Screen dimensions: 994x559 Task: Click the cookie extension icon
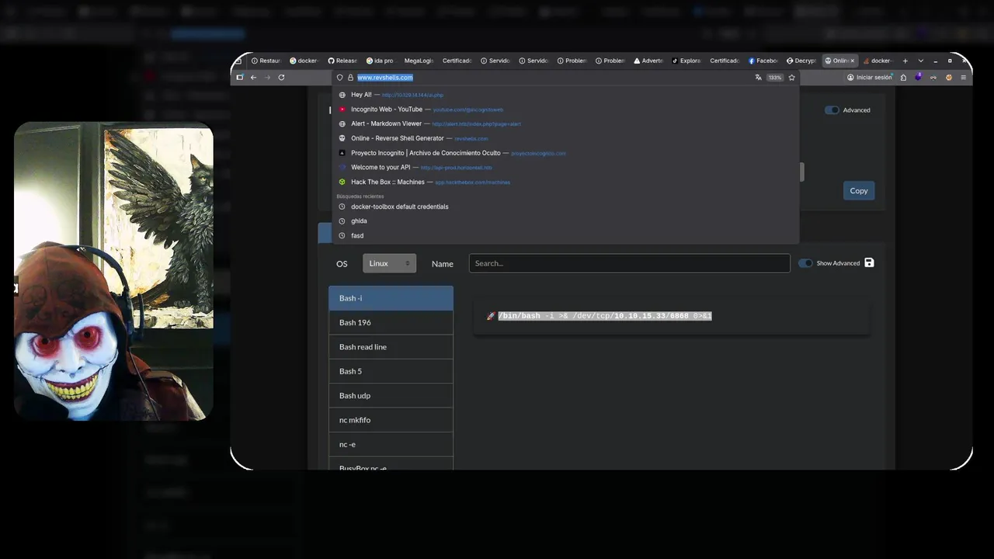[949, 78]
